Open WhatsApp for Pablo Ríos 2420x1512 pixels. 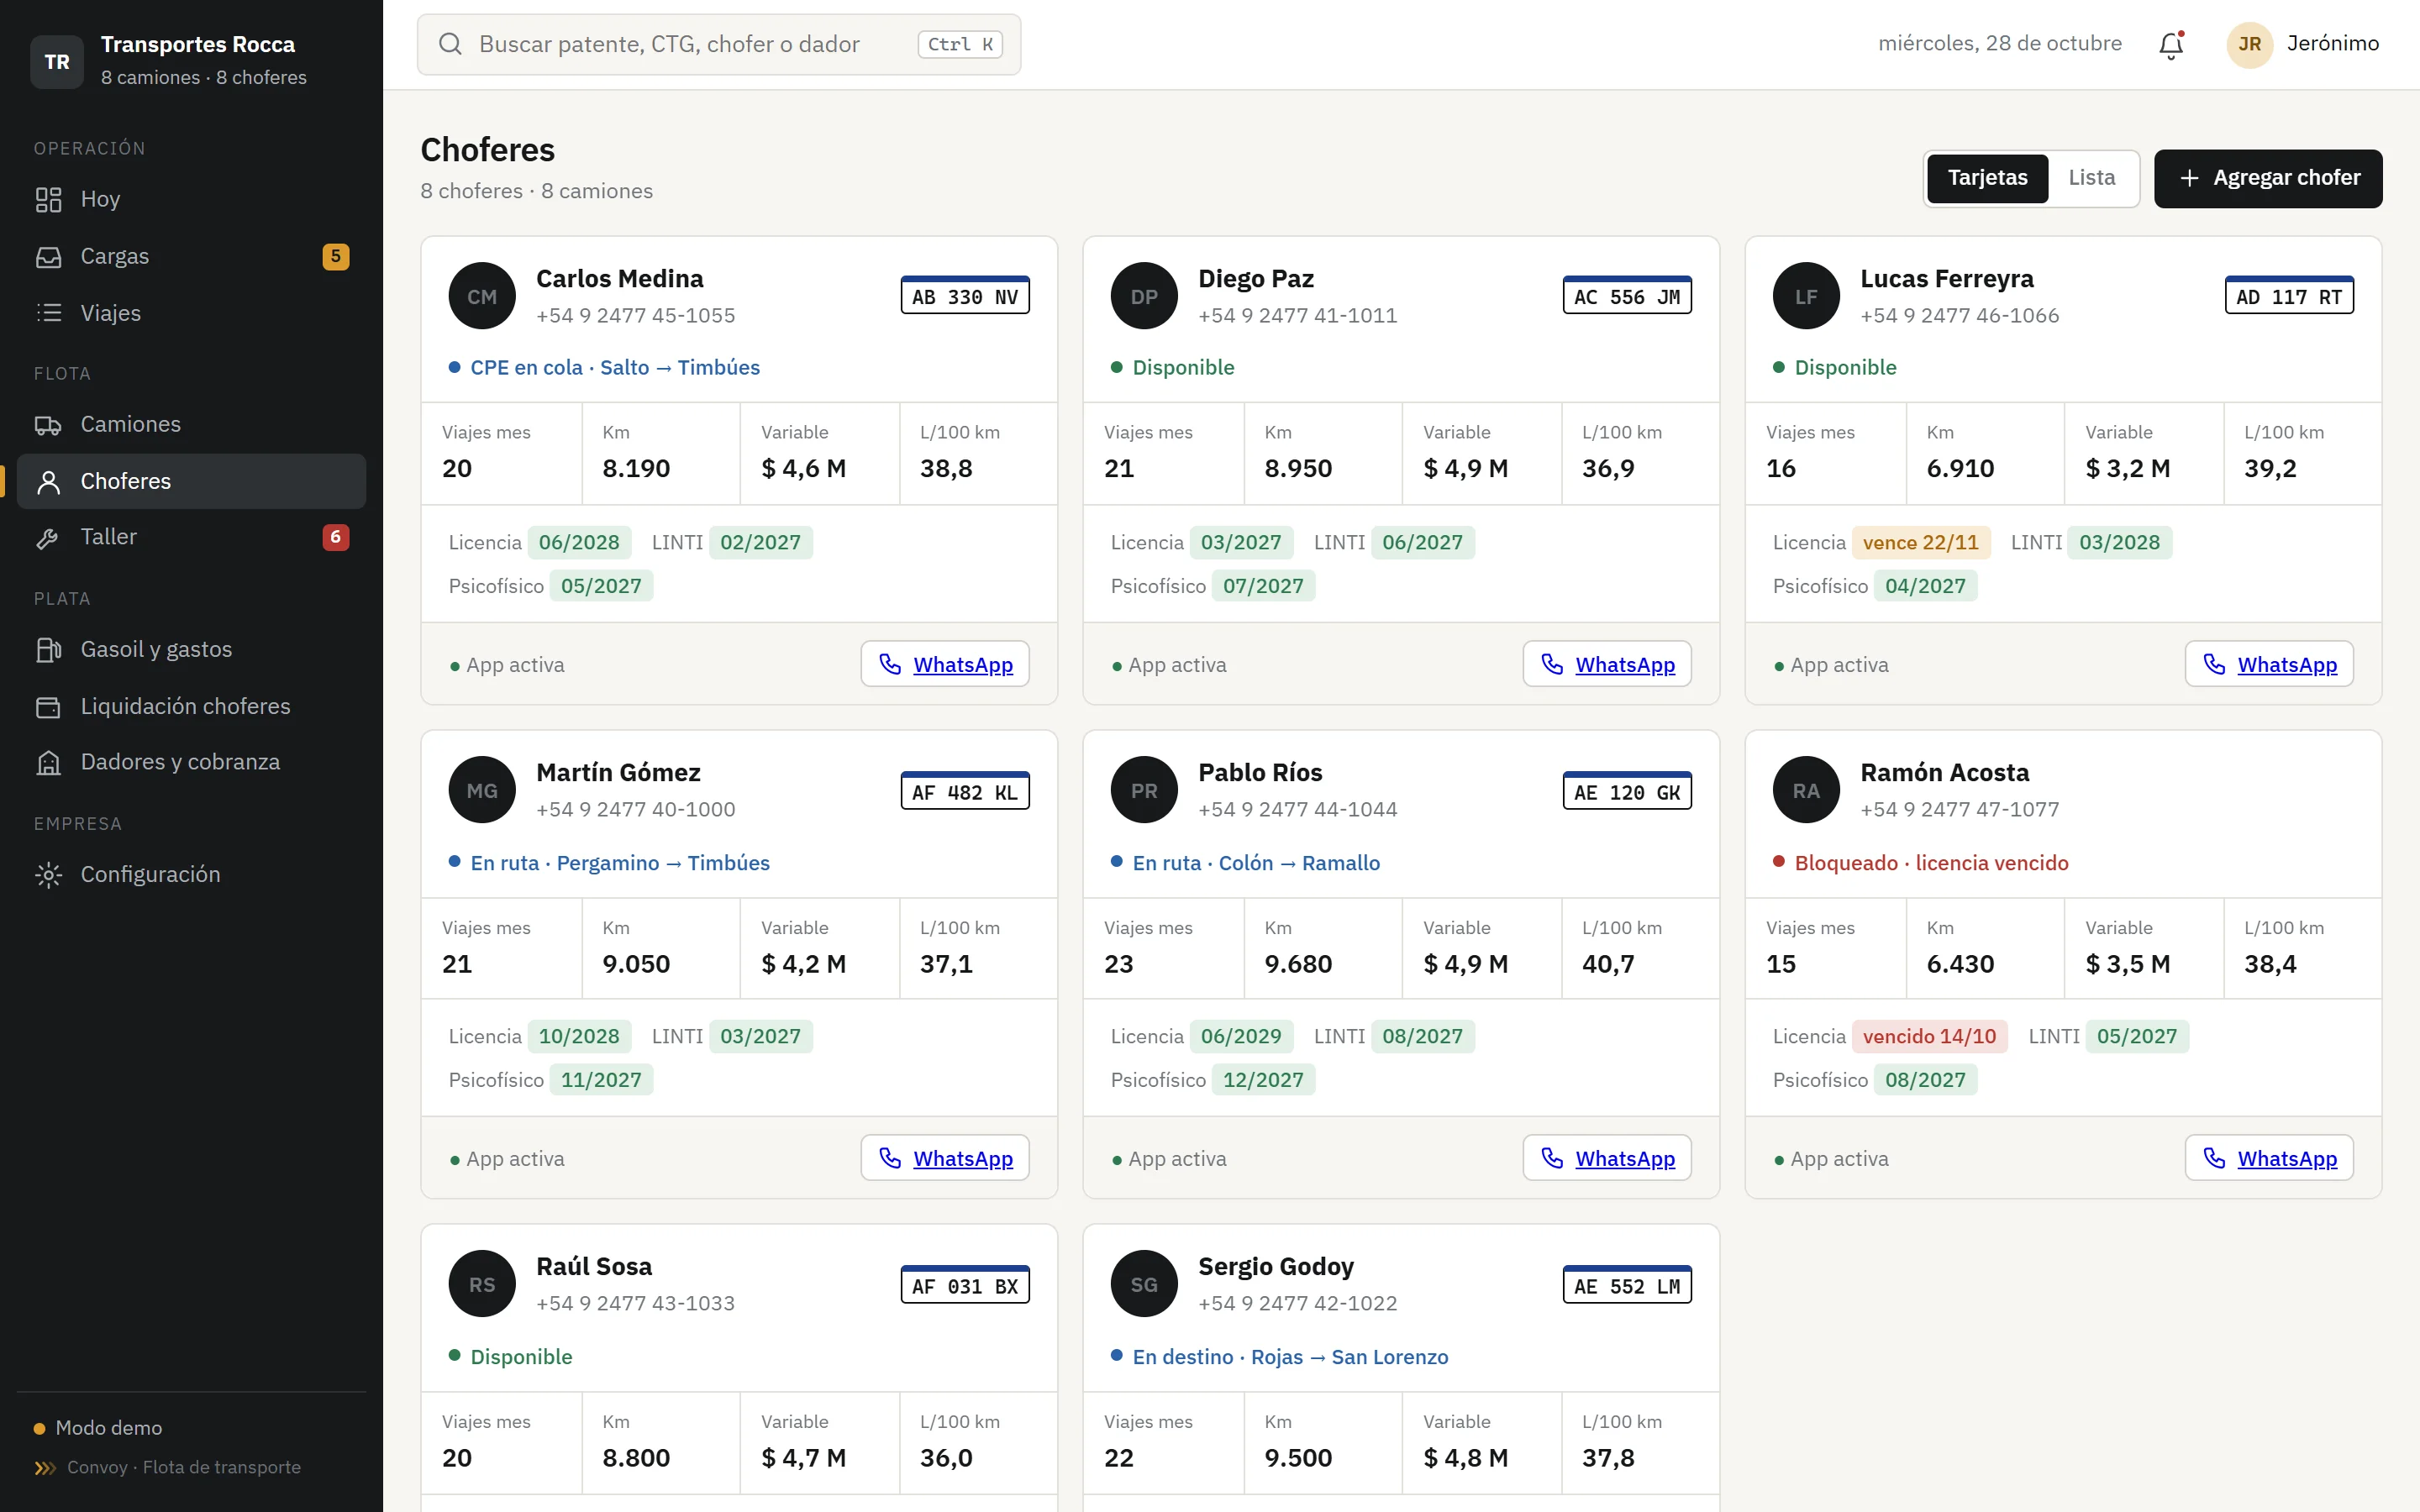tap(1606, 1158)
